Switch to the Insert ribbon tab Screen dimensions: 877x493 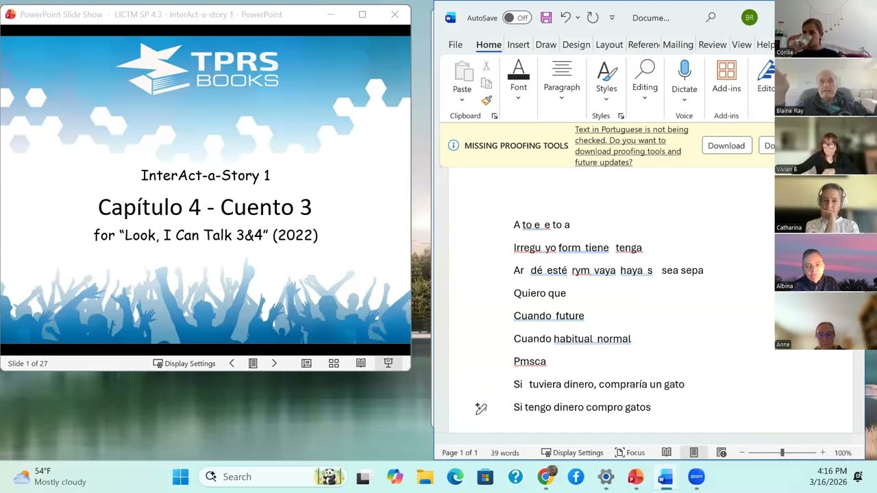tap(518, 45)
